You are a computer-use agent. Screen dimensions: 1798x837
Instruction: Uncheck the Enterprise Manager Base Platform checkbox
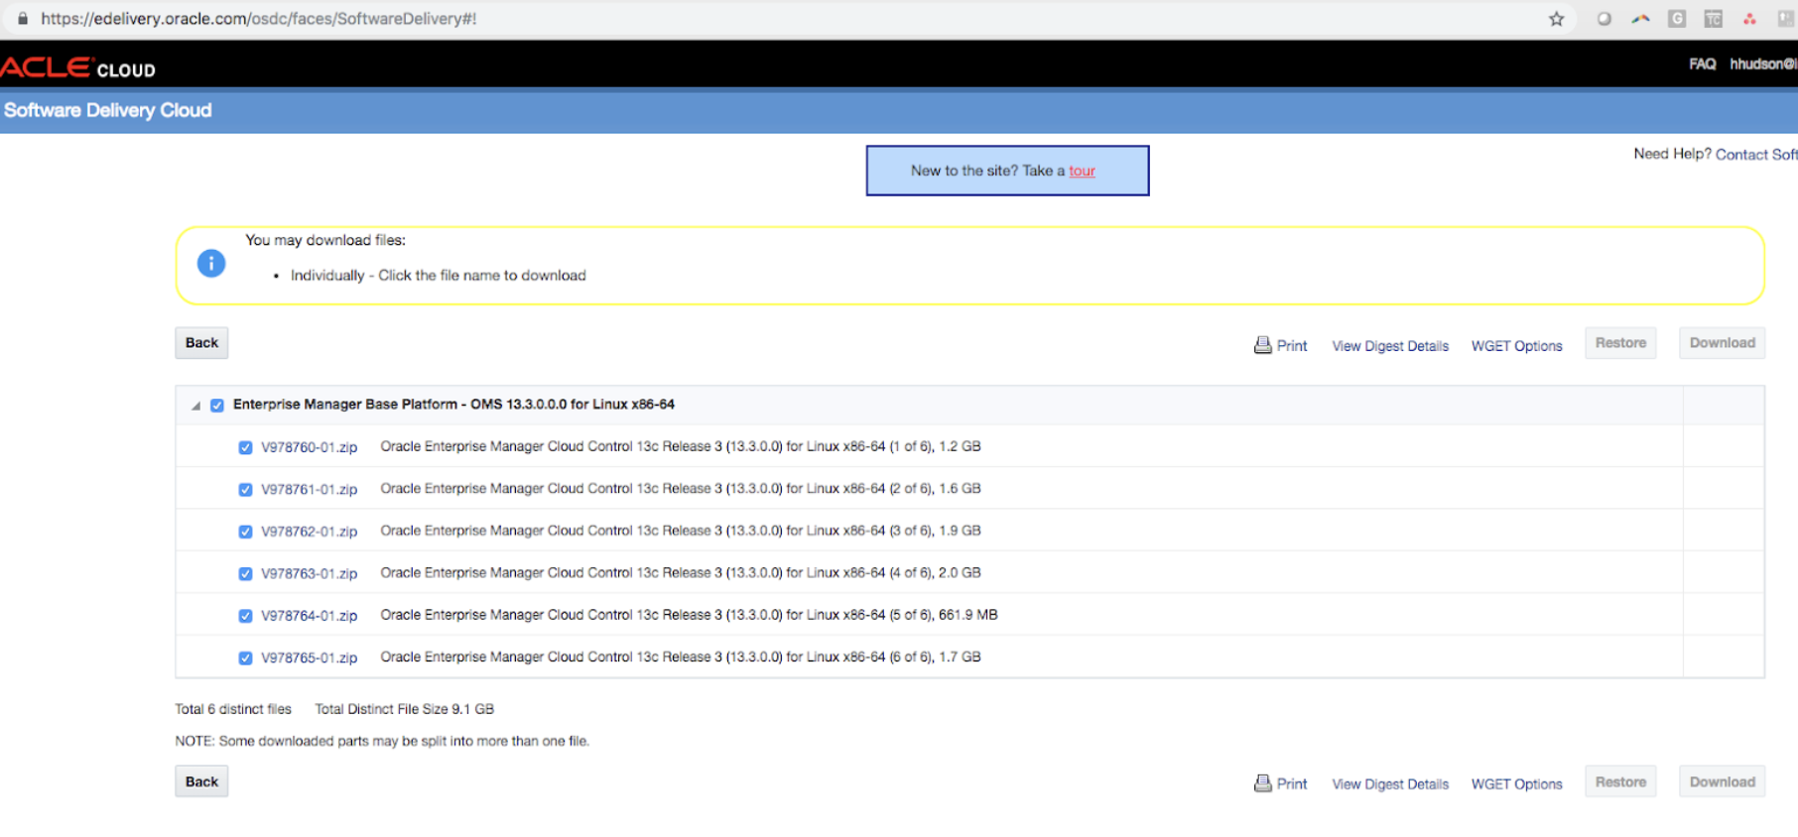click(x=217, y=405)
